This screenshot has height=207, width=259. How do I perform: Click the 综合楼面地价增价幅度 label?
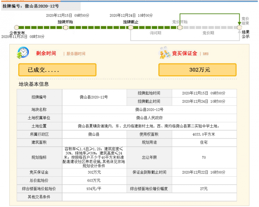coord(149,189)
